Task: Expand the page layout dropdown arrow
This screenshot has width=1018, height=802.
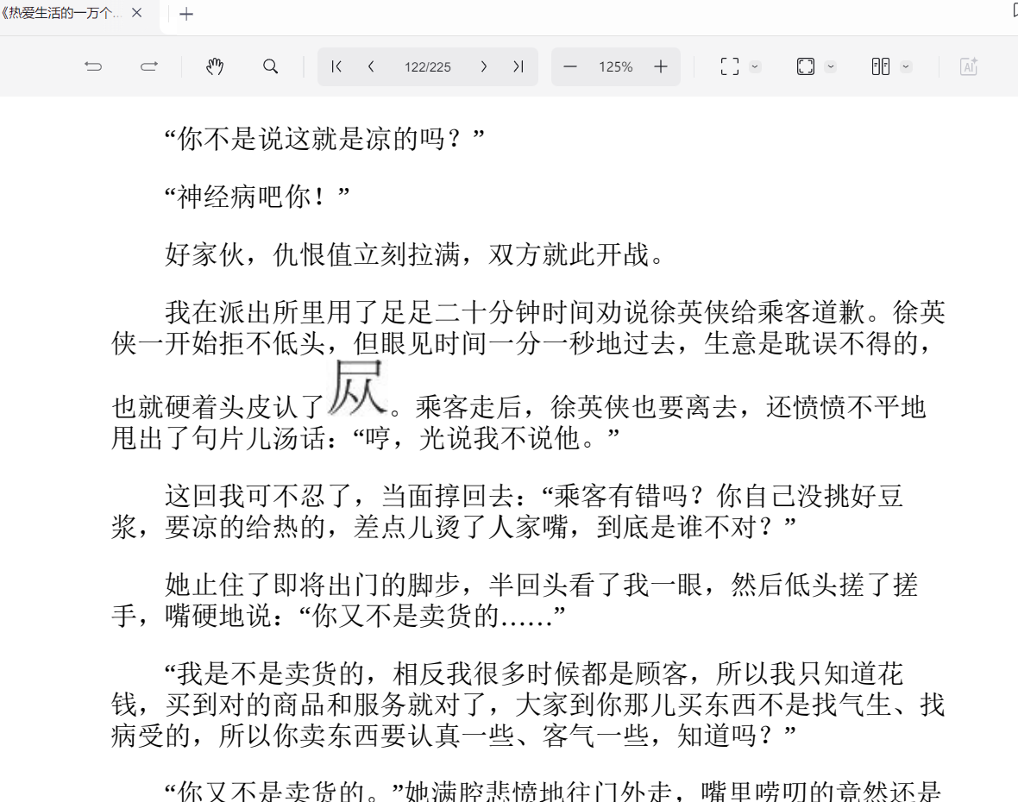Action: click(906, 66)
